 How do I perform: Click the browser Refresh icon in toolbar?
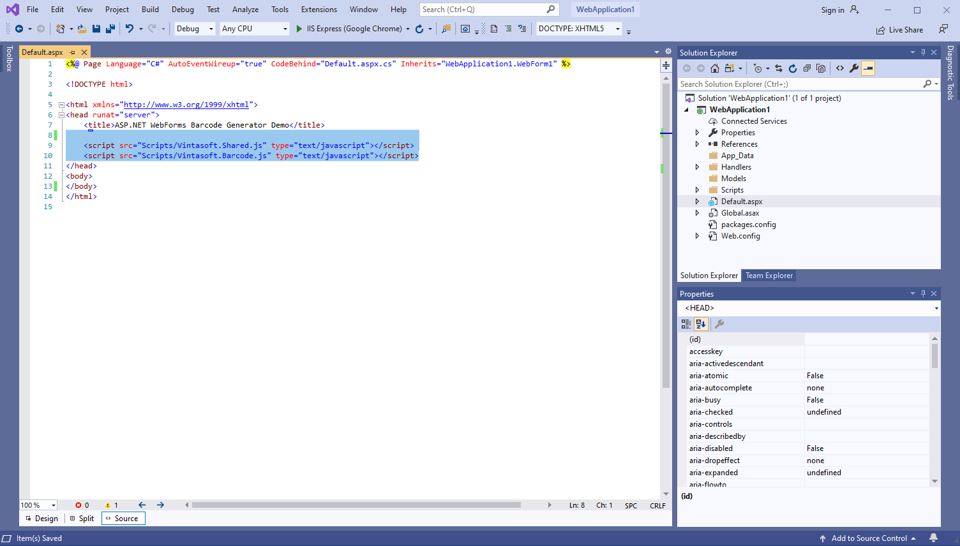click(x=419, y=29)
